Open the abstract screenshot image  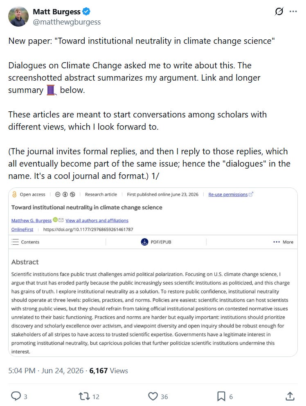[153, 272]
